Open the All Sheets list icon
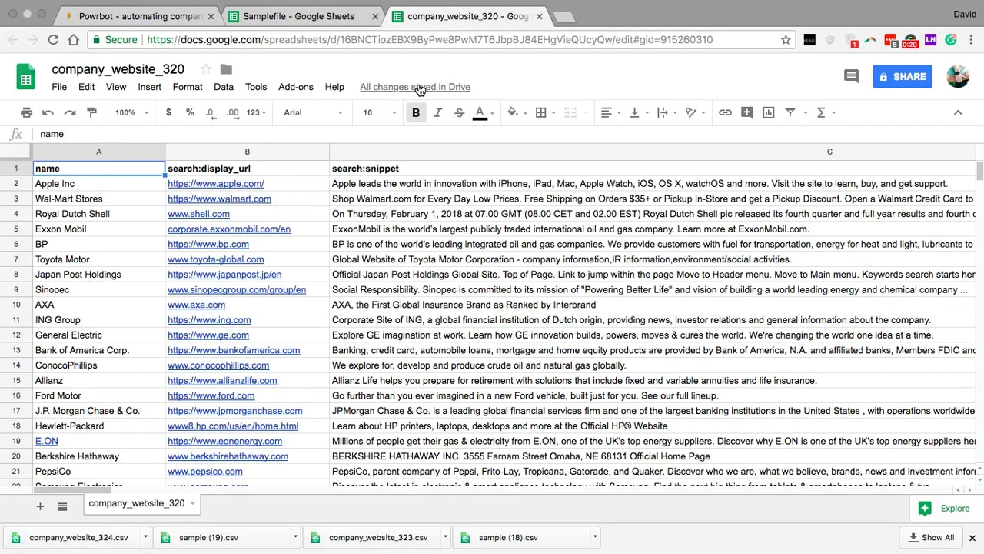 pos(62,506)
